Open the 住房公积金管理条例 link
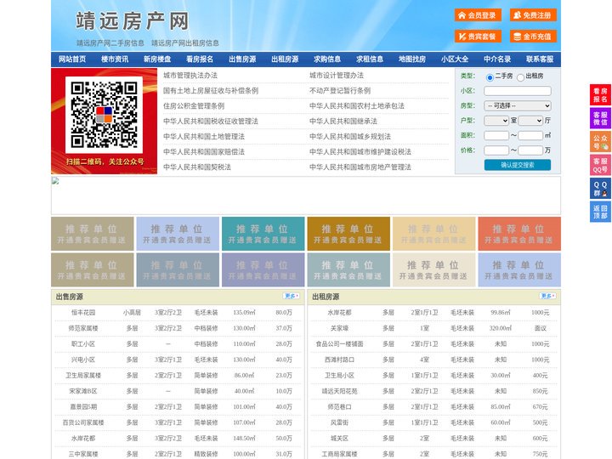The width and height of the screenshot is (612, 459). [x=194, y=105]
